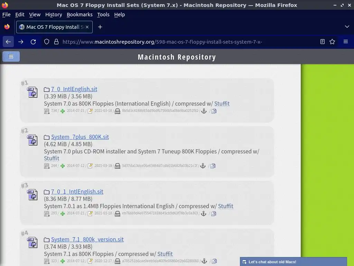Click the anchor icon for 7_0_1_IntlEnglish.sit

pos(203,213)
